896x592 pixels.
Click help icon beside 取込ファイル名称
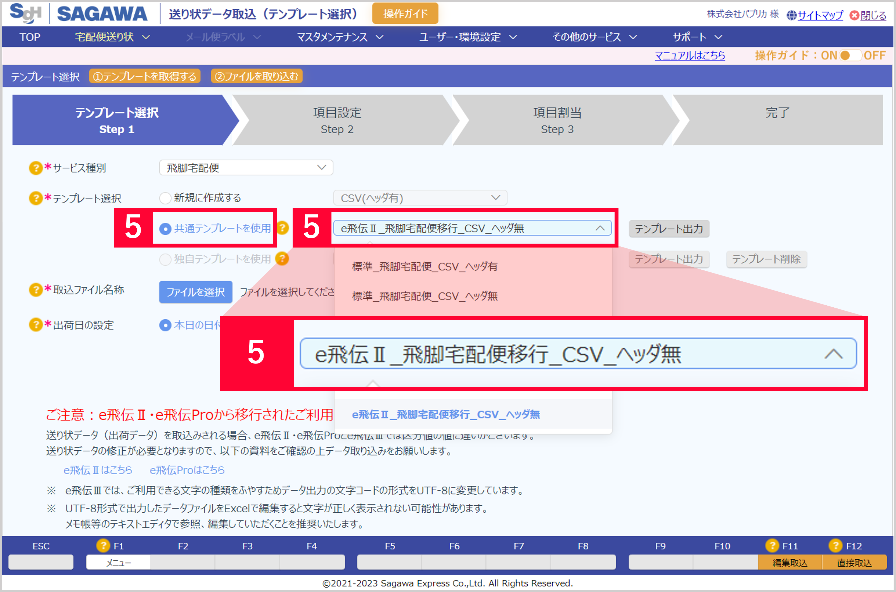(x=35, y=290)
